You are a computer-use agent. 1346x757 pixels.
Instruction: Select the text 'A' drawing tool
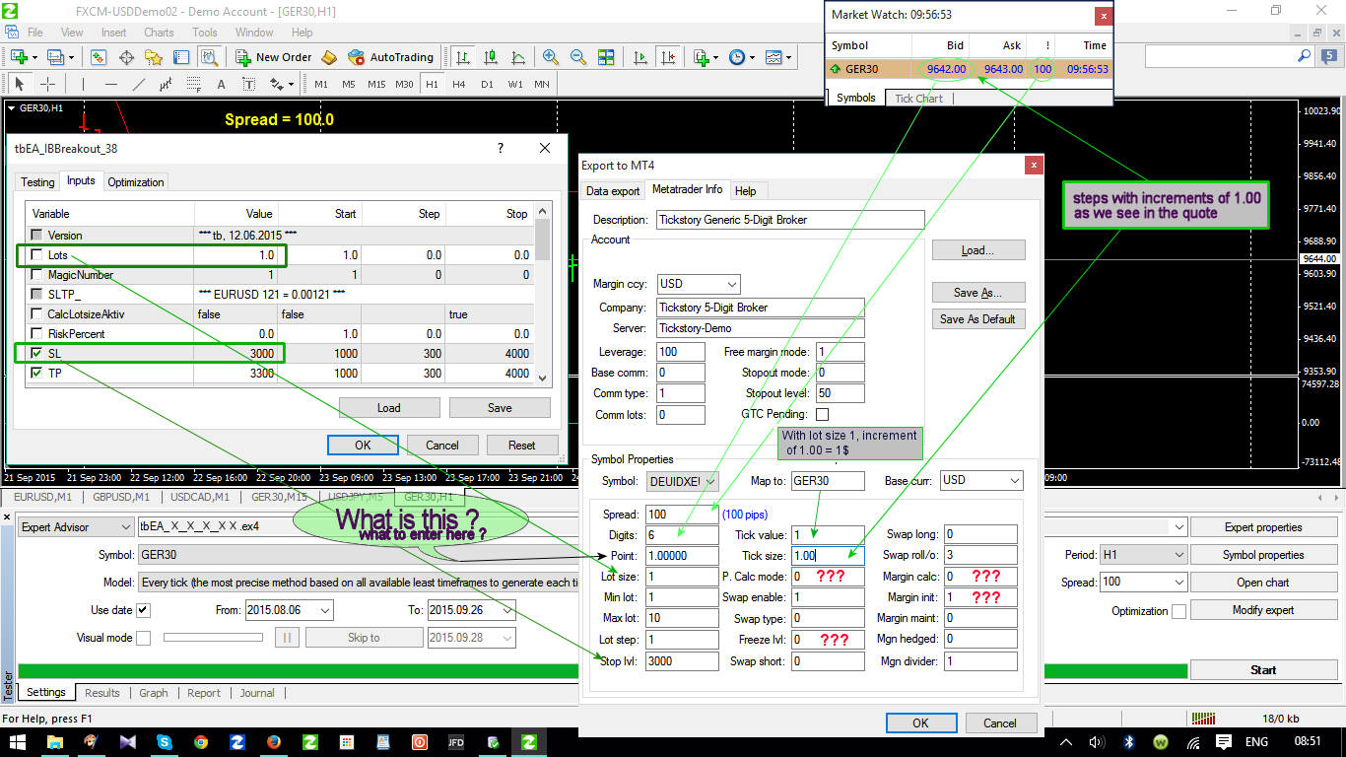(x=221, y=84)
